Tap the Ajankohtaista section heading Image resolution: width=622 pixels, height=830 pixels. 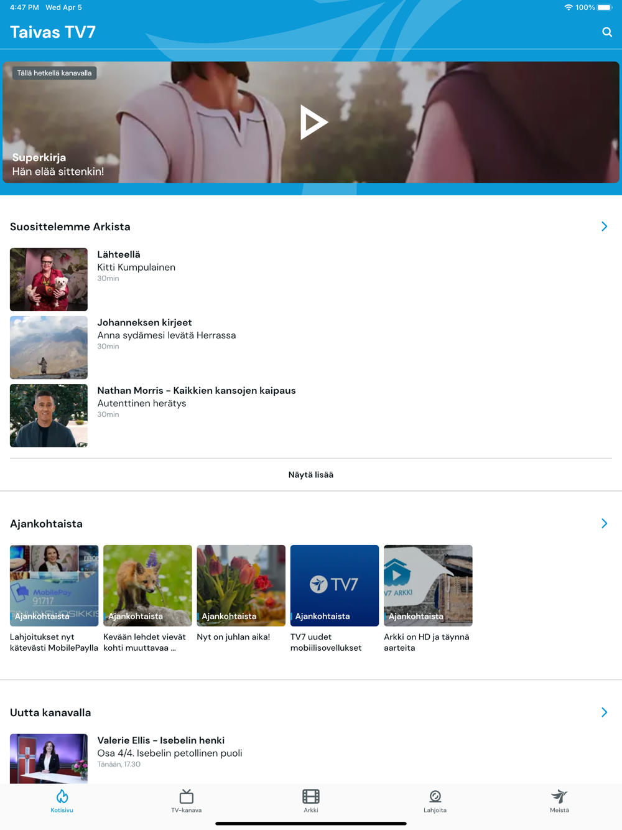(x=46, y=524)
